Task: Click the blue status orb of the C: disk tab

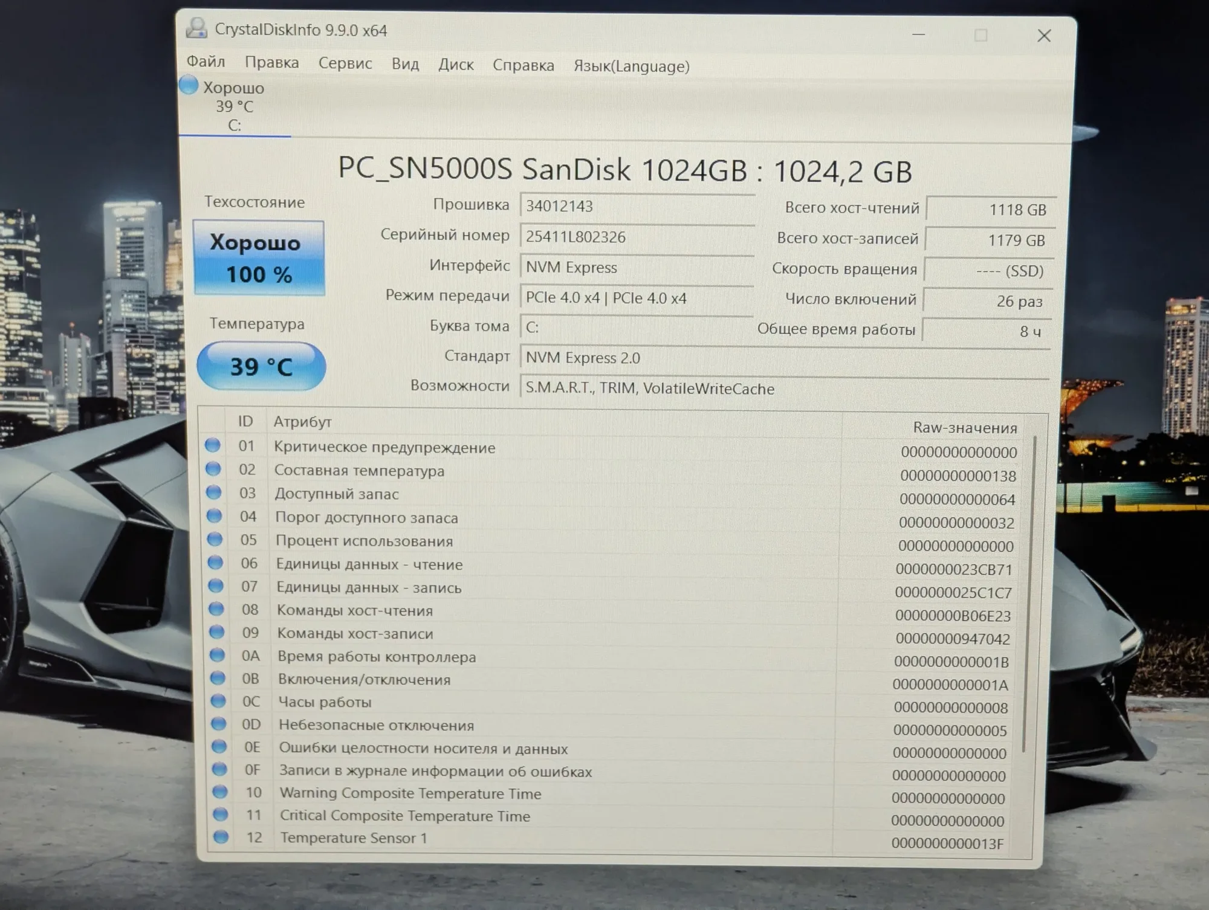Action: click(x=189, y=85)
